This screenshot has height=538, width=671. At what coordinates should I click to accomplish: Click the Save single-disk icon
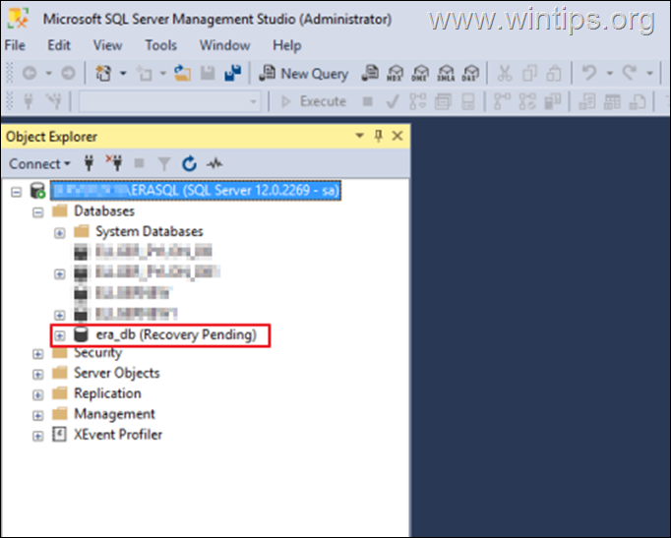point(208,74)
